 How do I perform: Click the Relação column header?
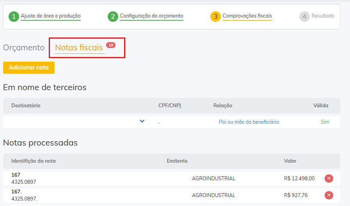click(x=223, y=105)
